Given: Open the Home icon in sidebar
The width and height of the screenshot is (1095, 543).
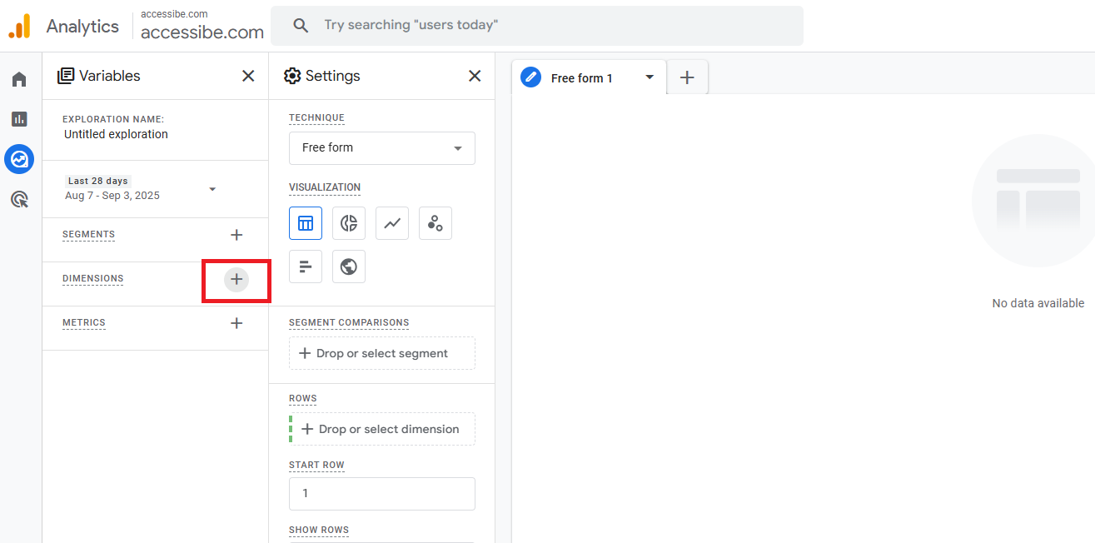Looking at the screenshot, I should pos(19,79).
